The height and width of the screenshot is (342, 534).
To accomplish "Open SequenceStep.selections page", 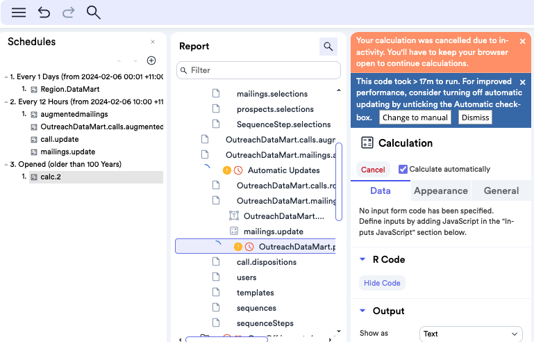I will coord(284,124).
